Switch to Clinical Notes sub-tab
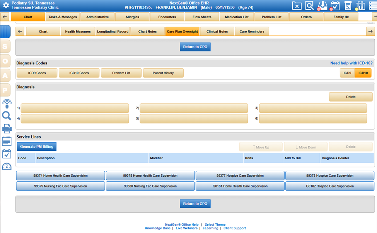Viewport: 377px width, 233px height. [217, 32]
